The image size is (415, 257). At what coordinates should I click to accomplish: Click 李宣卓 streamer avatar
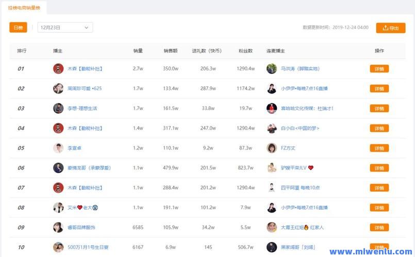pyautogui.click(x=58, y=148)
